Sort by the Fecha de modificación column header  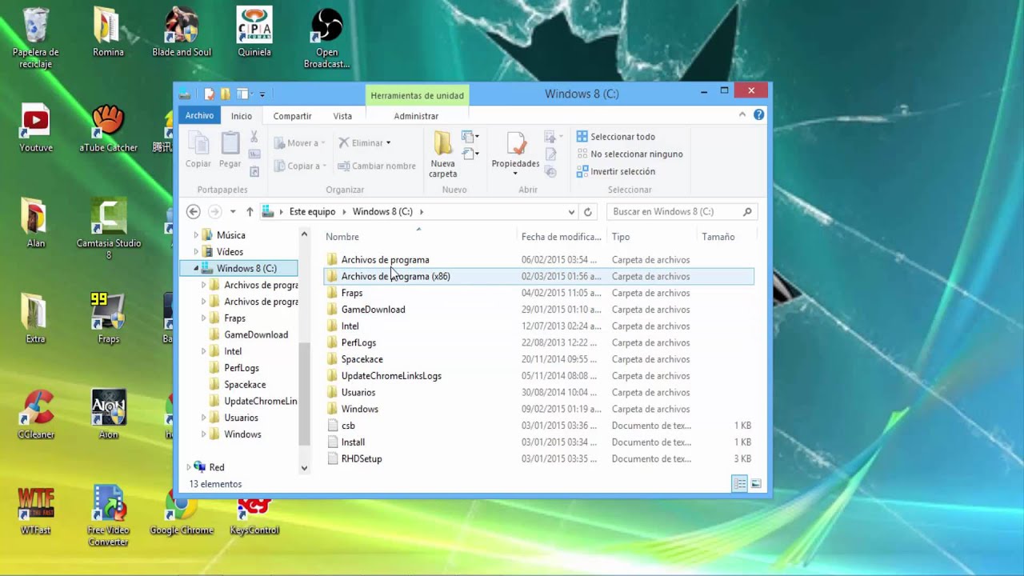coord(562,237)
